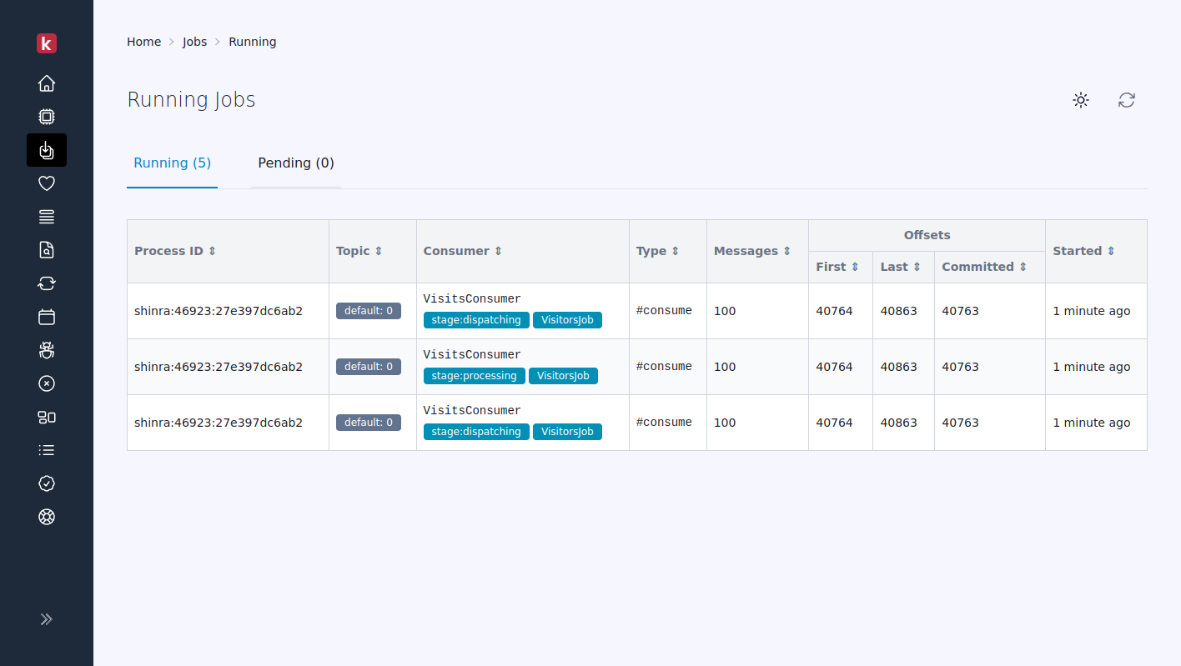
Task: Click the Offsets group header
Action: pos(927,235)
